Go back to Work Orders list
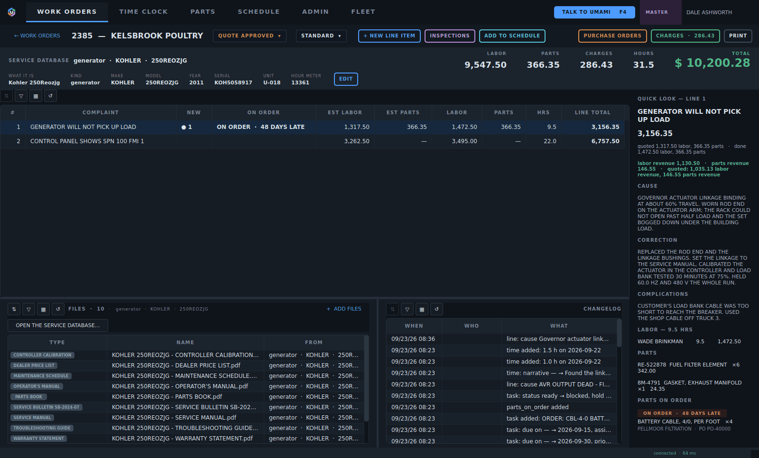 pos(37,36)
